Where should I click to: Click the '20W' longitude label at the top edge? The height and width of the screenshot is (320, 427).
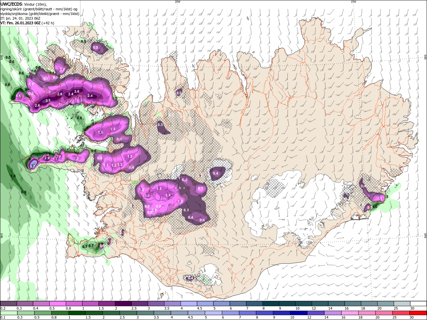pyautogui.click(x=177, y=2)
